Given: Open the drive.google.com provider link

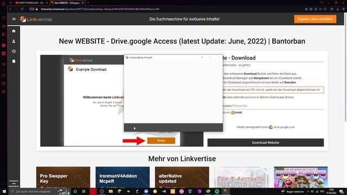Looking at the screenshot, I should [284, 127].
